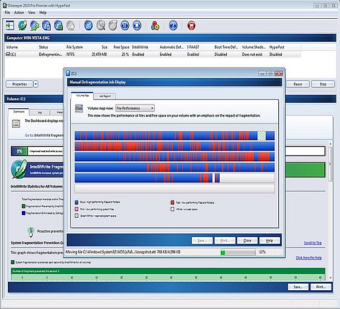Viewport: 340px width, 309px height.
Task: Select the (C:) volume row in list
Action: [x=152, y=54]
